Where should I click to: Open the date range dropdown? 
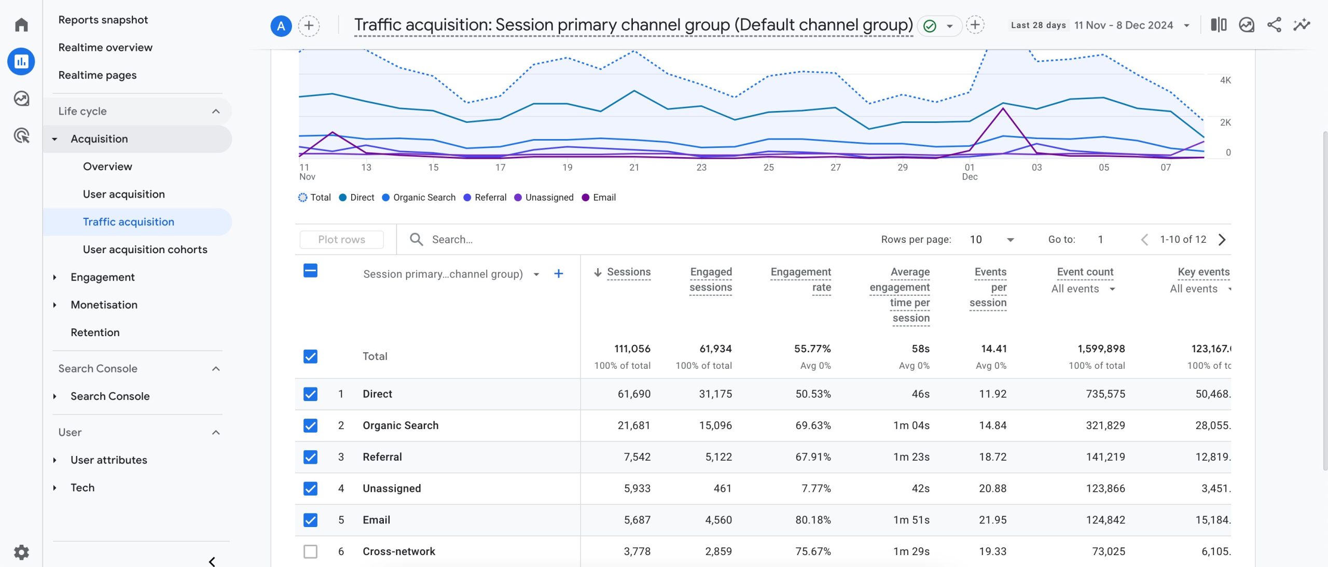coord(1186,25)
